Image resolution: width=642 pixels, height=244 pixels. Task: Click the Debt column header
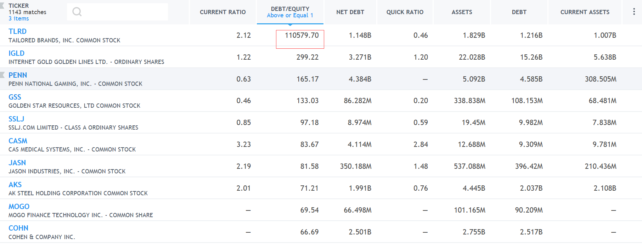coord(519,12)
